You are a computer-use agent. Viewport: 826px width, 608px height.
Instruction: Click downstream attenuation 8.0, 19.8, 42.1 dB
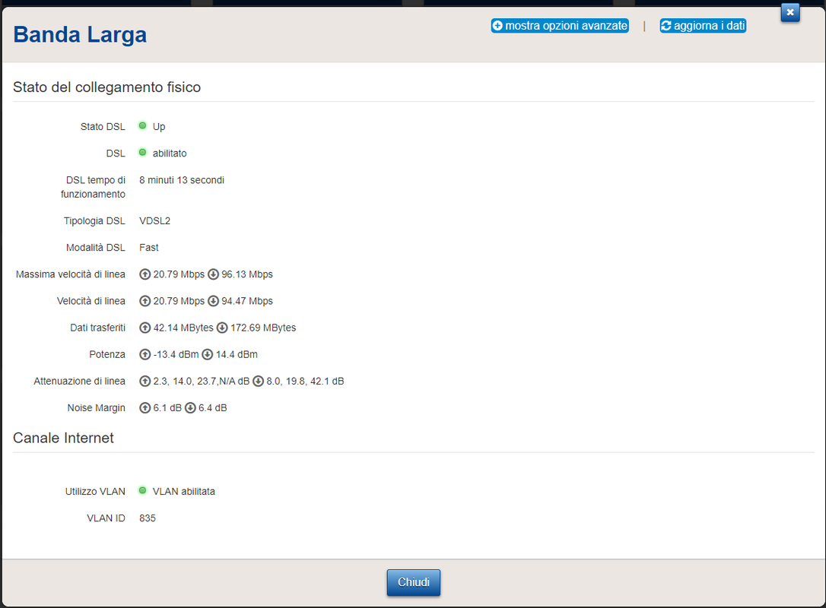point(305,381)
